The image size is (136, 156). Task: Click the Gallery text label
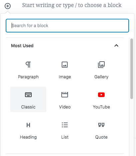pos(101,77)
